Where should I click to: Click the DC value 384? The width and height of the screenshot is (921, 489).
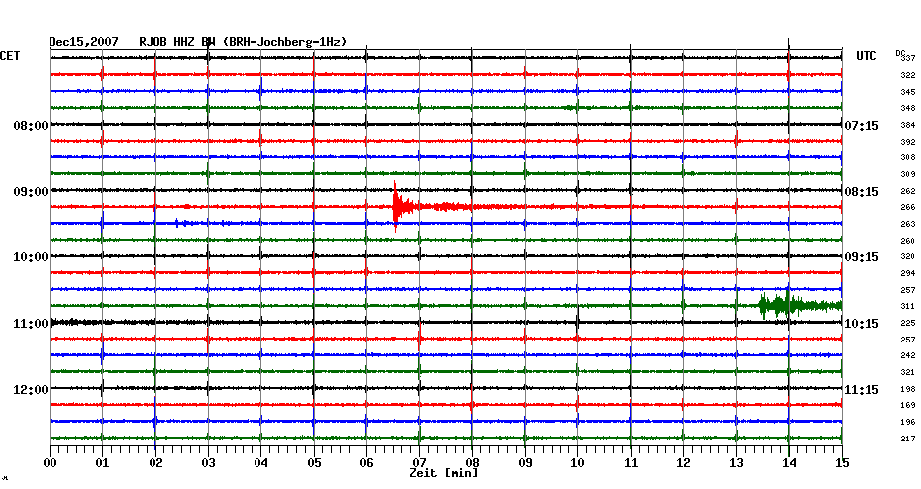click(x=908, y=126)
